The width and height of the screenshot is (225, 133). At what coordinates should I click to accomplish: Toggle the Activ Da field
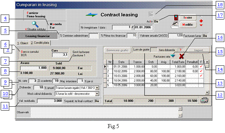(156, 21)
